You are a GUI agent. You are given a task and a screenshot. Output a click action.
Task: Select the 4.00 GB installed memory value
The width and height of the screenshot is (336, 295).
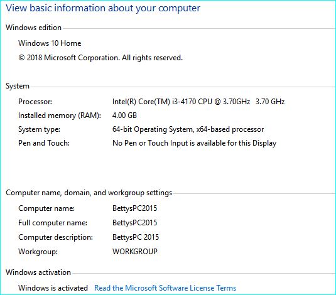(124, 115)
